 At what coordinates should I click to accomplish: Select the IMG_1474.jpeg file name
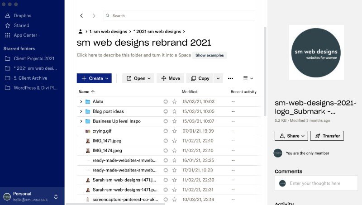click(x=107, y=151)
